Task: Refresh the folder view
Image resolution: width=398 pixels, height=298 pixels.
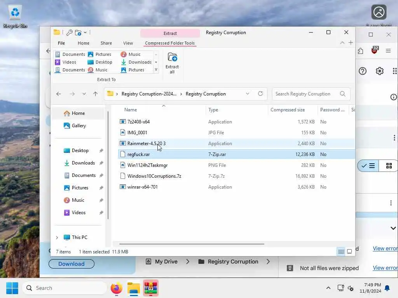Action: [x=260, y=94]
